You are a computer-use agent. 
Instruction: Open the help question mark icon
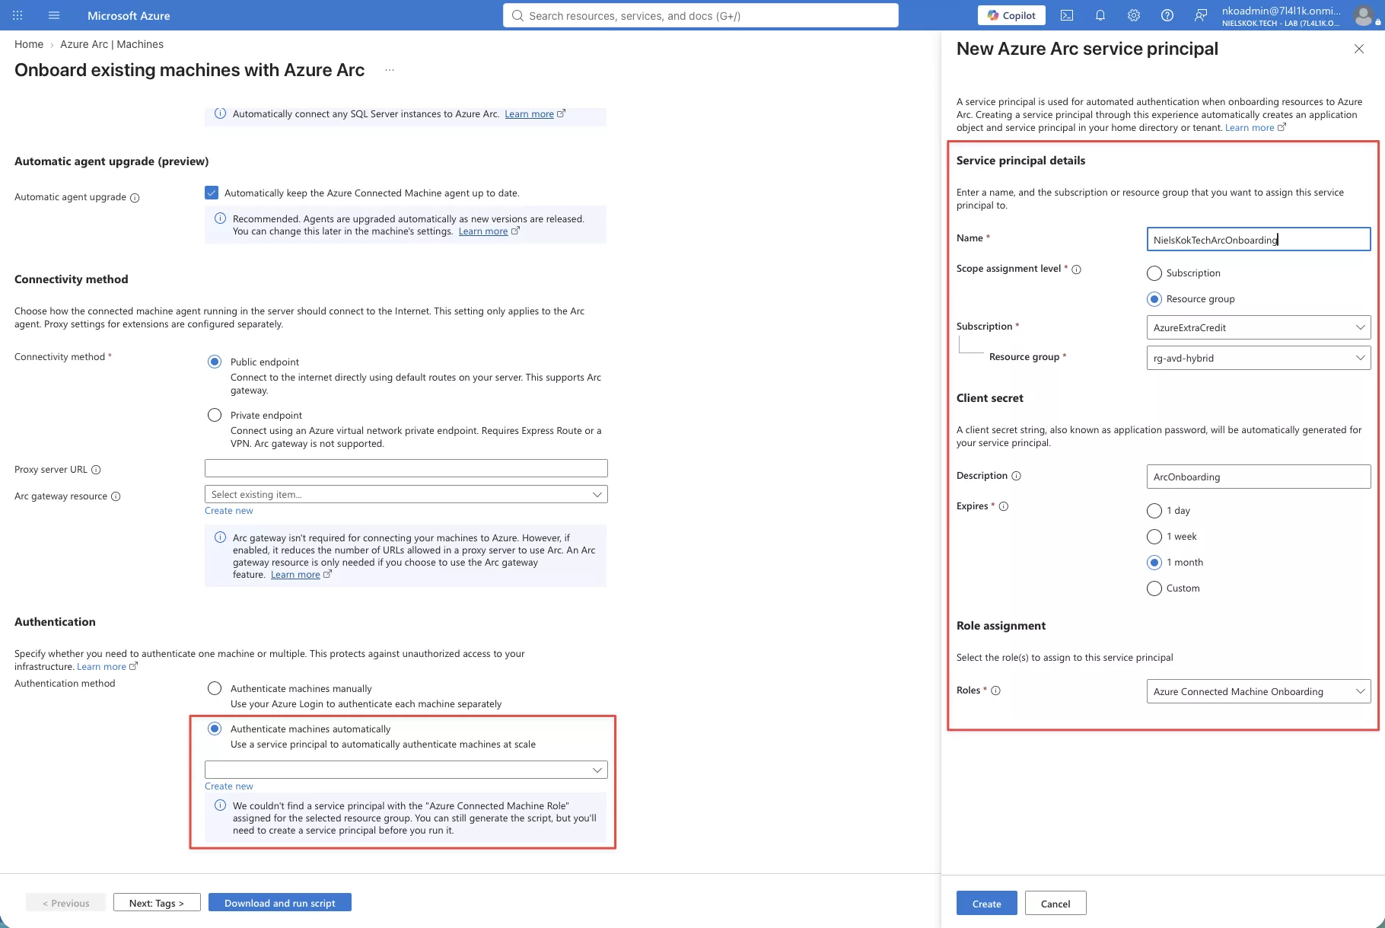[x=1167, y=15]
